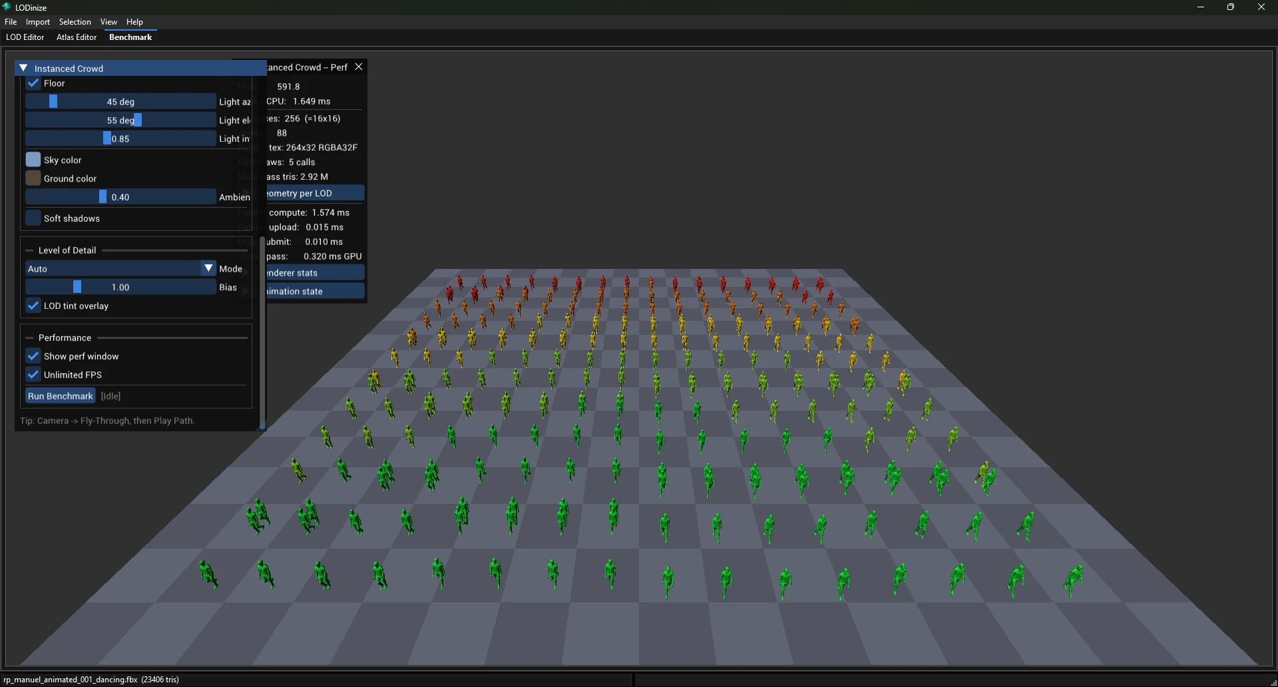Adjust the Ambient 0.40 slider

tap(120, 197)
